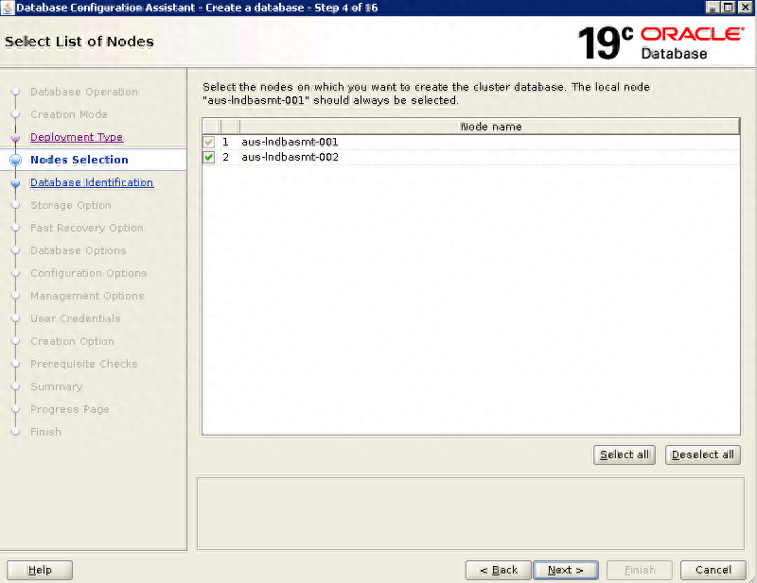Image resolution: width=757 pixels, height=583 pixels.
Task: Click the DBCA title bar icon
Action: tap(8, 7)
